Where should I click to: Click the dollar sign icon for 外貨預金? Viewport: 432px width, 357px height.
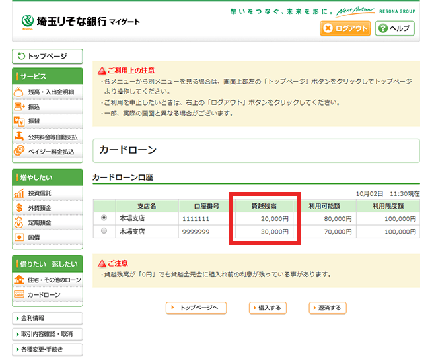[x=18, y=208]
